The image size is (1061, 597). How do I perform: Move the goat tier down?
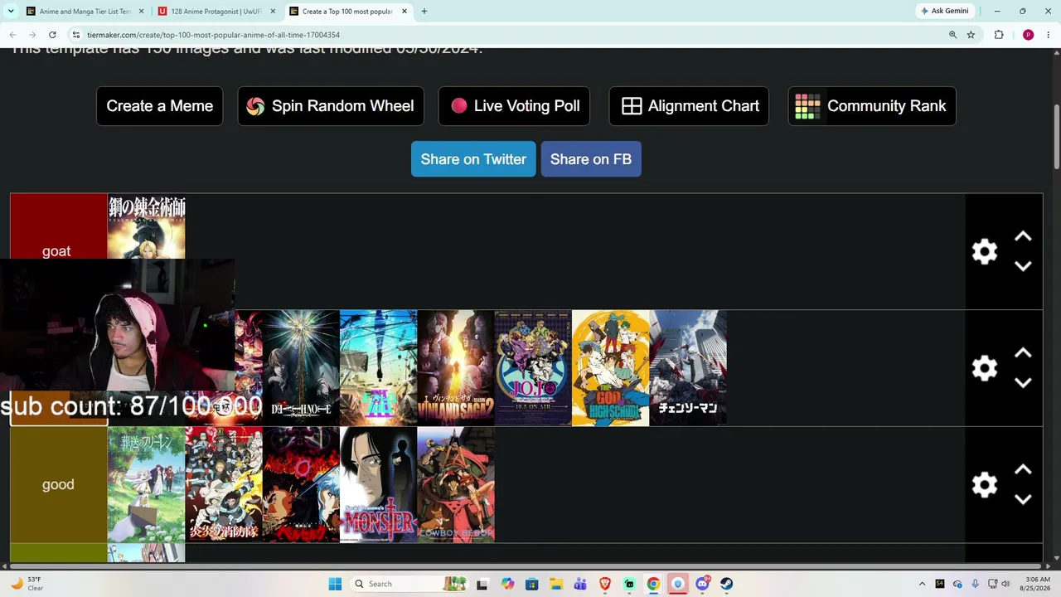(1023, 266)
